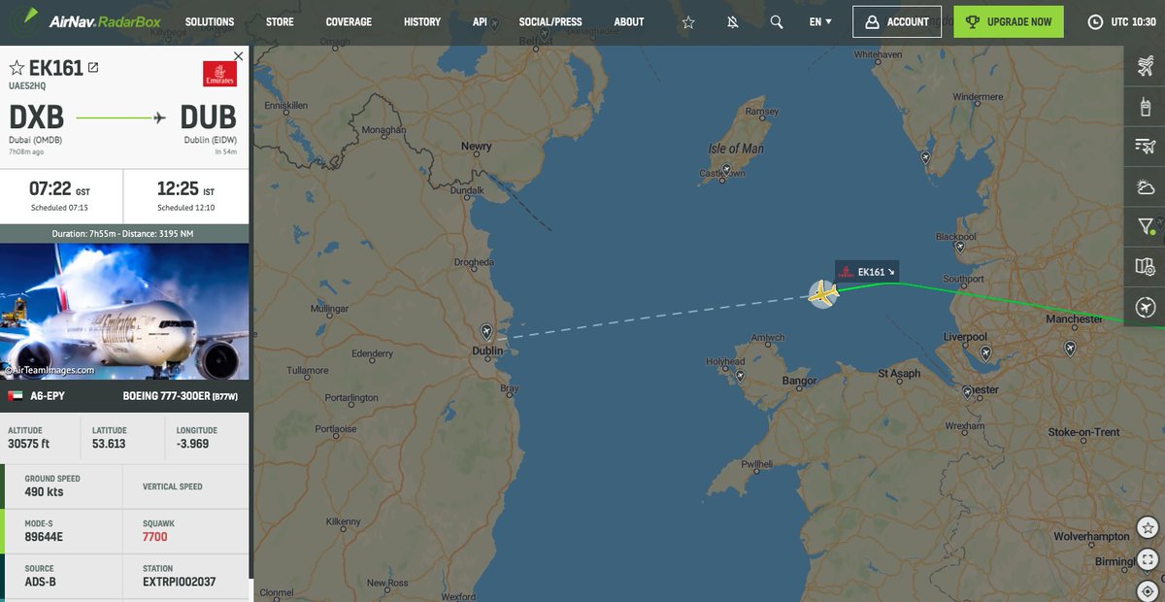Click the Mode-S code 89644E
This screenshot has height=602, width=1165.
[43, 537]
